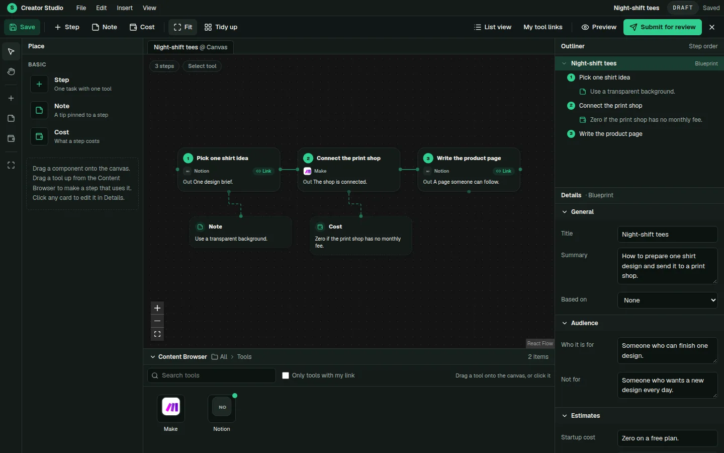Collapse the Estimates section

pos(565,416)
